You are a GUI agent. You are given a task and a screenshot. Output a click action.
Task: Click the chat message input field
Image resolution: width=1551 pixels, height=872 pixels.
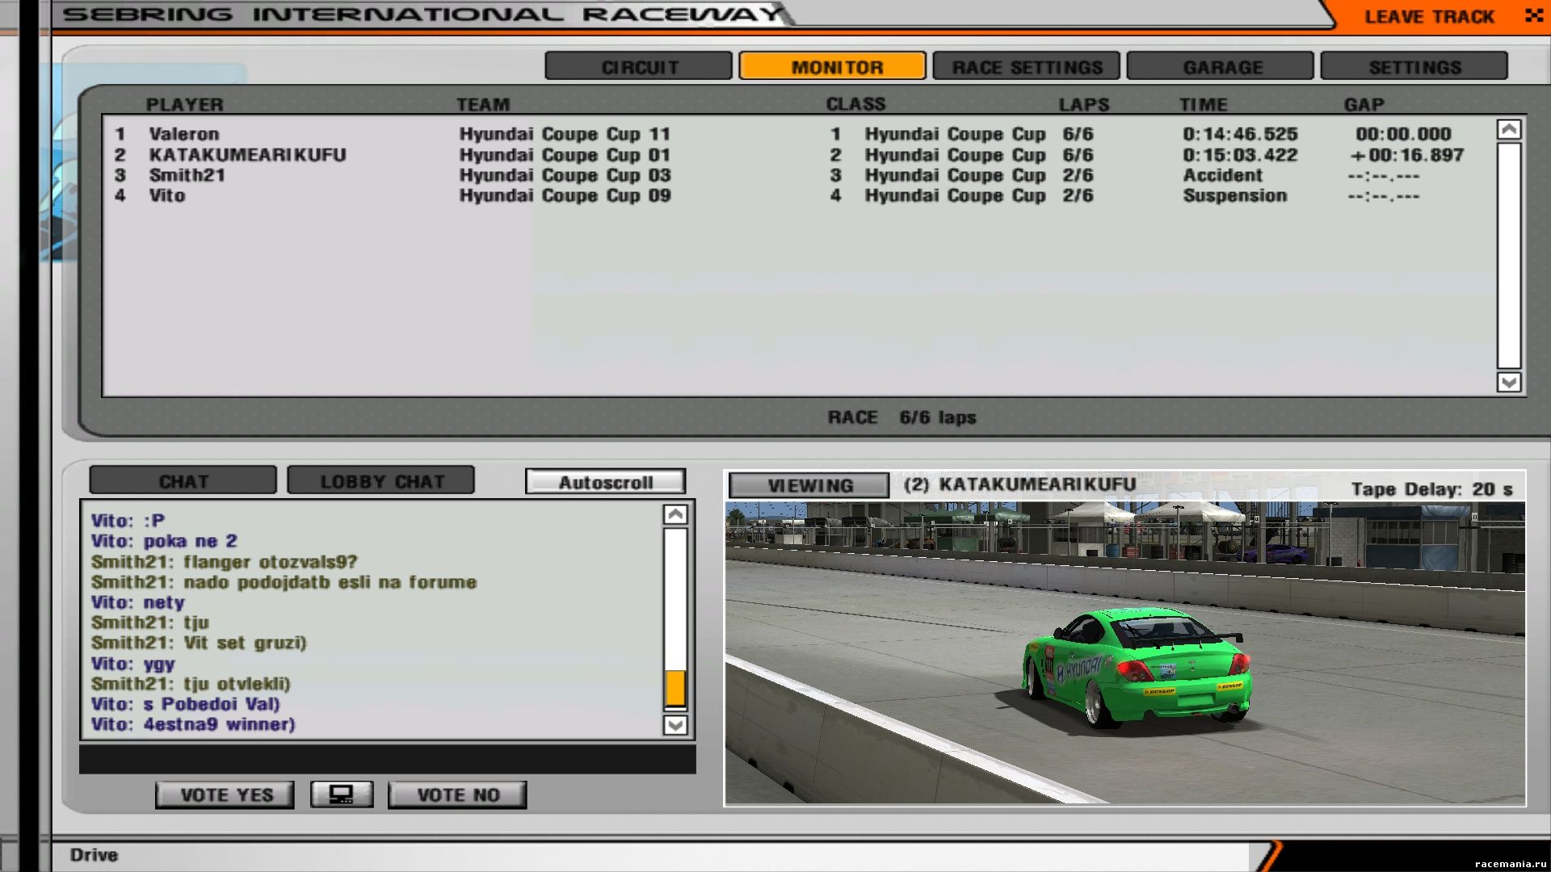click(387, 759)
